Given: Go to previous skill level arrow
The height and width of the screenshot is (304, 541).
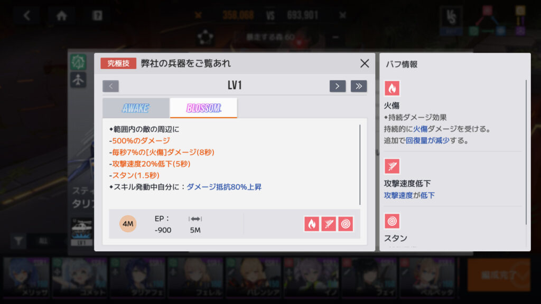Looking at the screenshot, I should [111, 86].
